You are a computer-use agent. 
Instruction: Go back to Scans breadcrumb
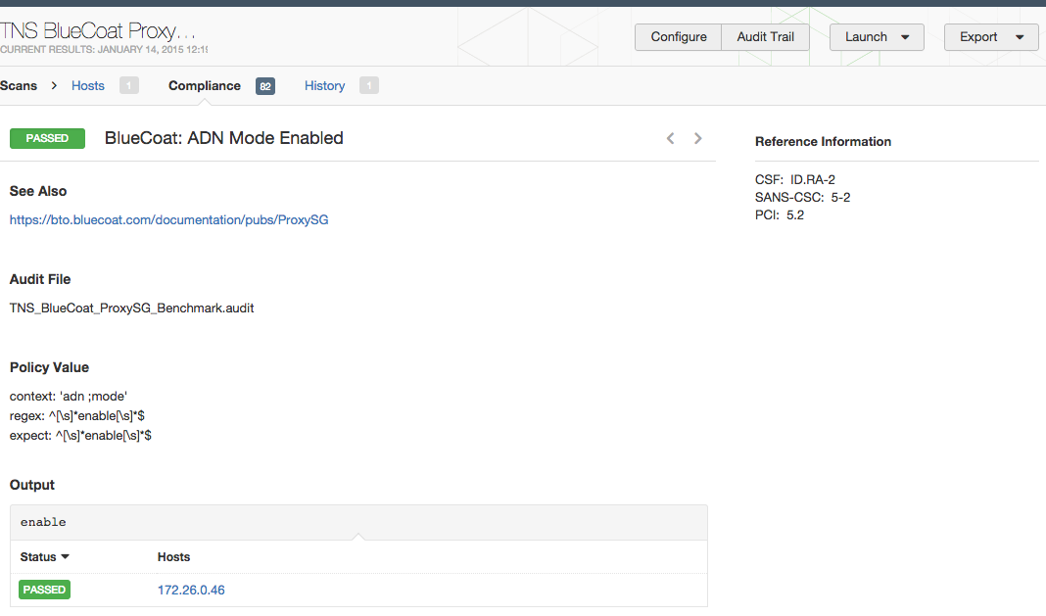pyautogui.click(x=19, y=85)
